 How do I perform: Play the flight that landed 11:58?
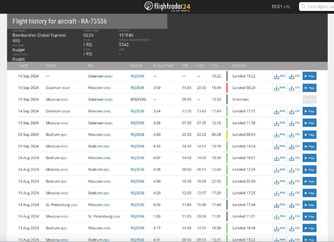click(309, 123)
